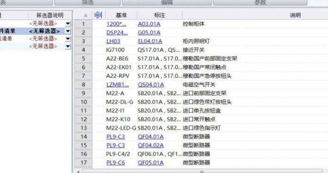328x173 pixels.
Task: Select the 柜内照明灯 description cell
Action: pyautogui.click(x=196, y=41)
